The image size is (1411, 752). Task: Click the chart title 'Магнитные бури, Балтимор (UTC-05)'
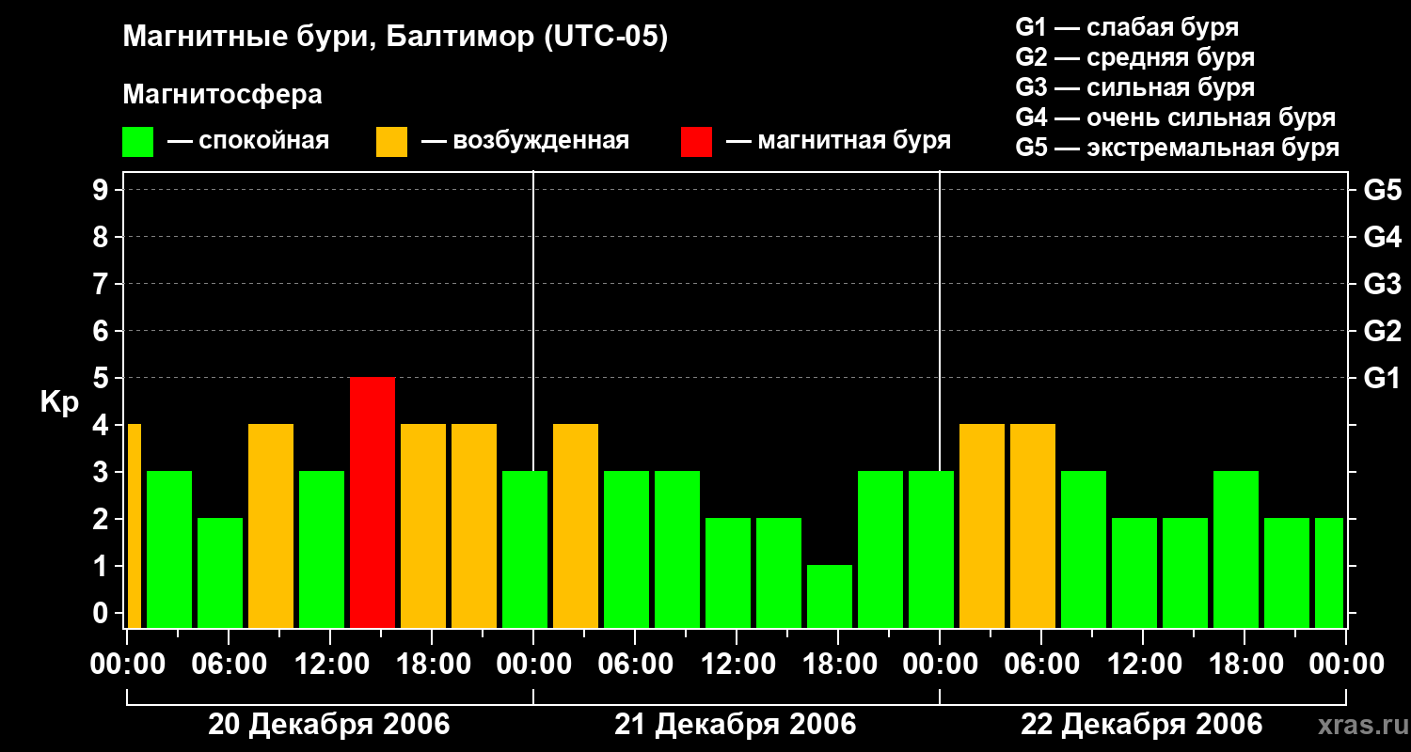click(x=395, y=38)
